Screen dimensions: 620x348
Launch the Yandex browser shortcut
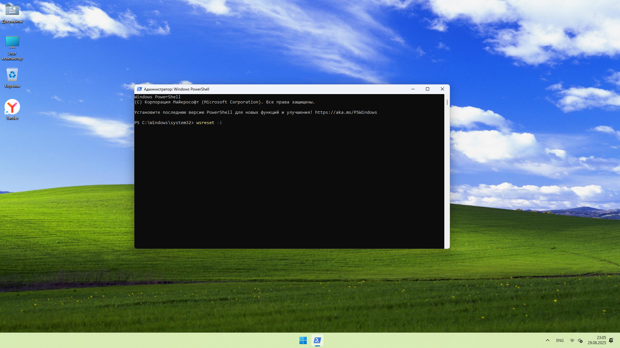(12, 107)
